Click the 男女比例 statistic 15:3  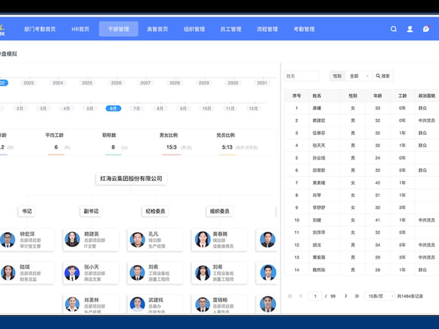click(171, 147)
